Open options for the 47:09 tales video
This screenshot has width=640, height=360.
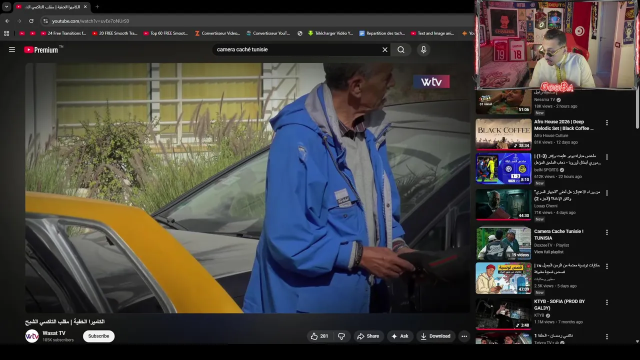607,266
